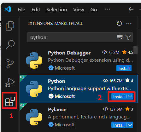
Task: Click the back navigation arrow
Action: pos(131,9)
